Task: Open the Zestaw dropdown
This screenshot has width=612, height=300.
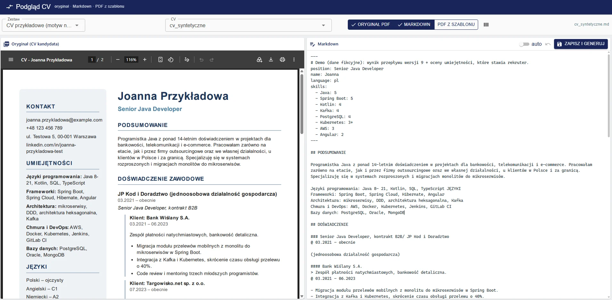Action: (44, 25)
